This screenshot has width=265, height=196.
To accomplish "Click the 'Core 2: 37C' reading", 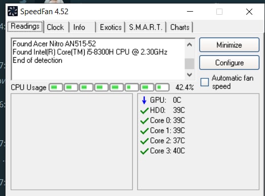I will 167,141.
